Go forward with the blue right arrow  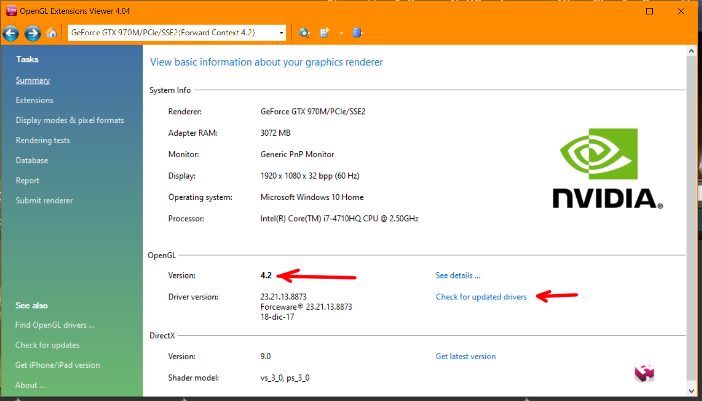coord(33,33)
